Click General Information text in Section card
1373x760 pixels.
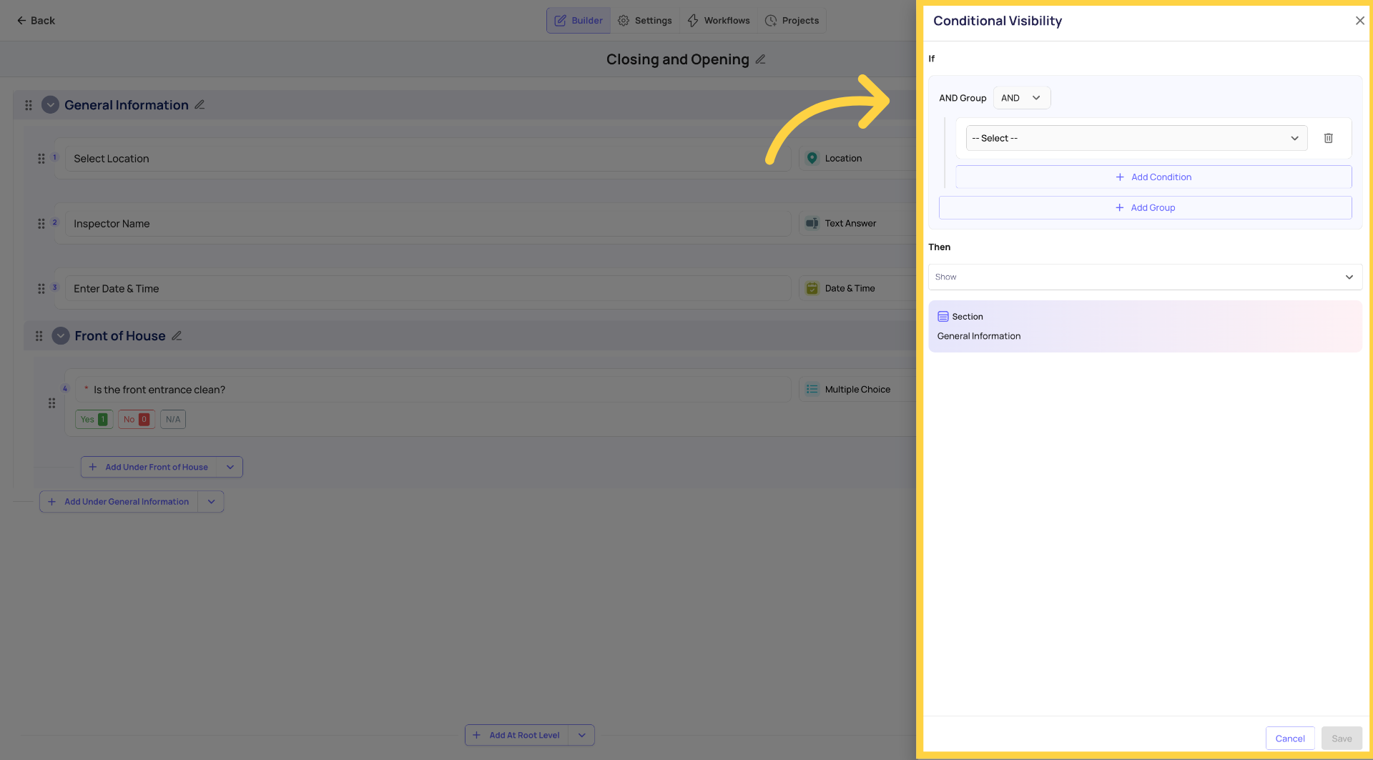pos(979,336)
